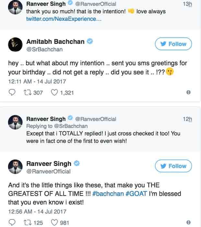Open the @SrBachchan profile handle
Screen dimensions: 201x227
[x=44, y=49]
